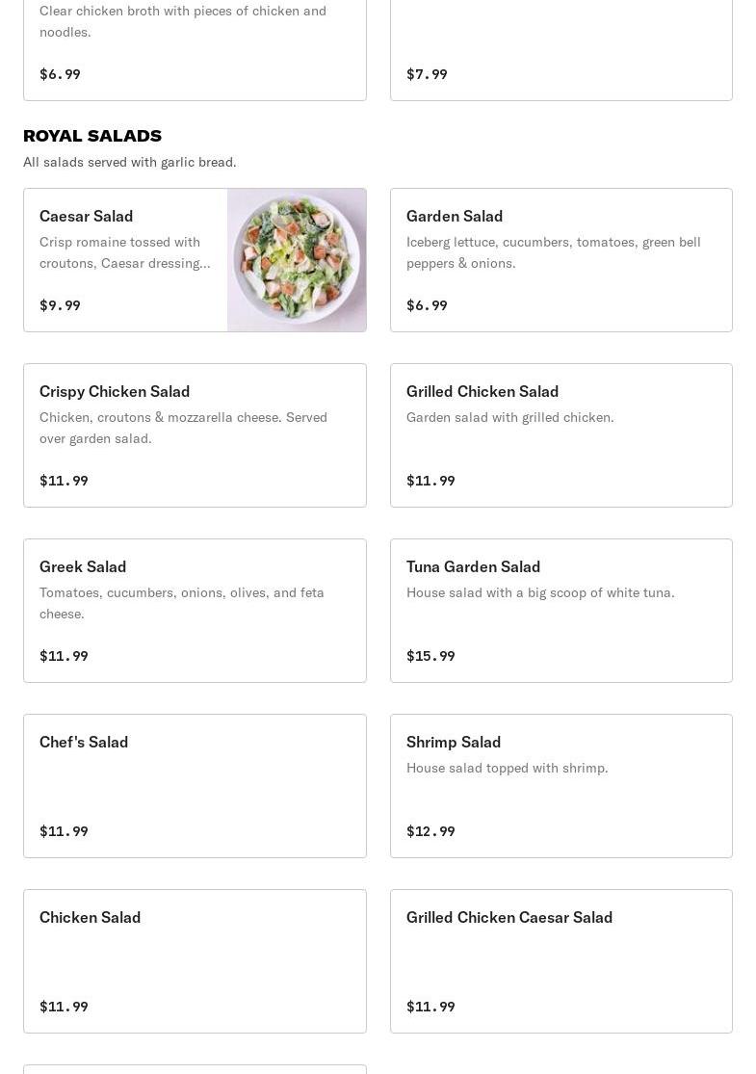
Task: Select the $7.99 item card
Action: click(x=560, y=48)
